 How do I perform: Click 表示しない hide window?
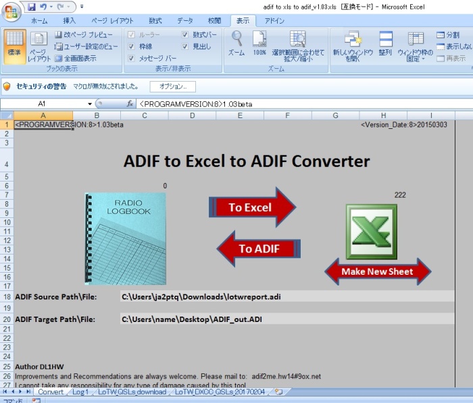click(x=454, y=47)
